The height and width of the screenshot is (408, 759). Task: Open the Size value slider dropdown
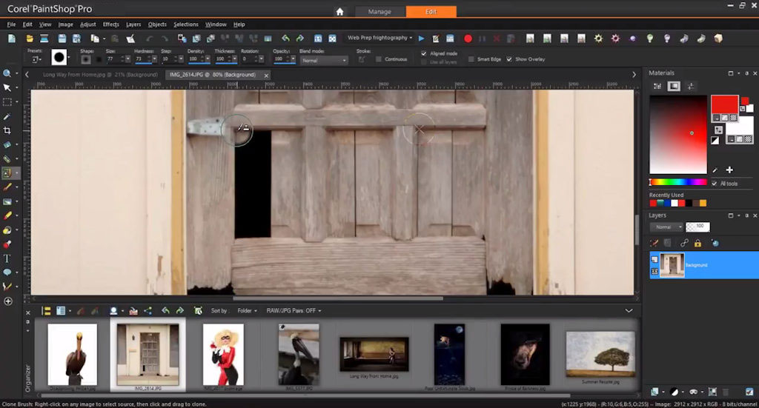(127, 59)
